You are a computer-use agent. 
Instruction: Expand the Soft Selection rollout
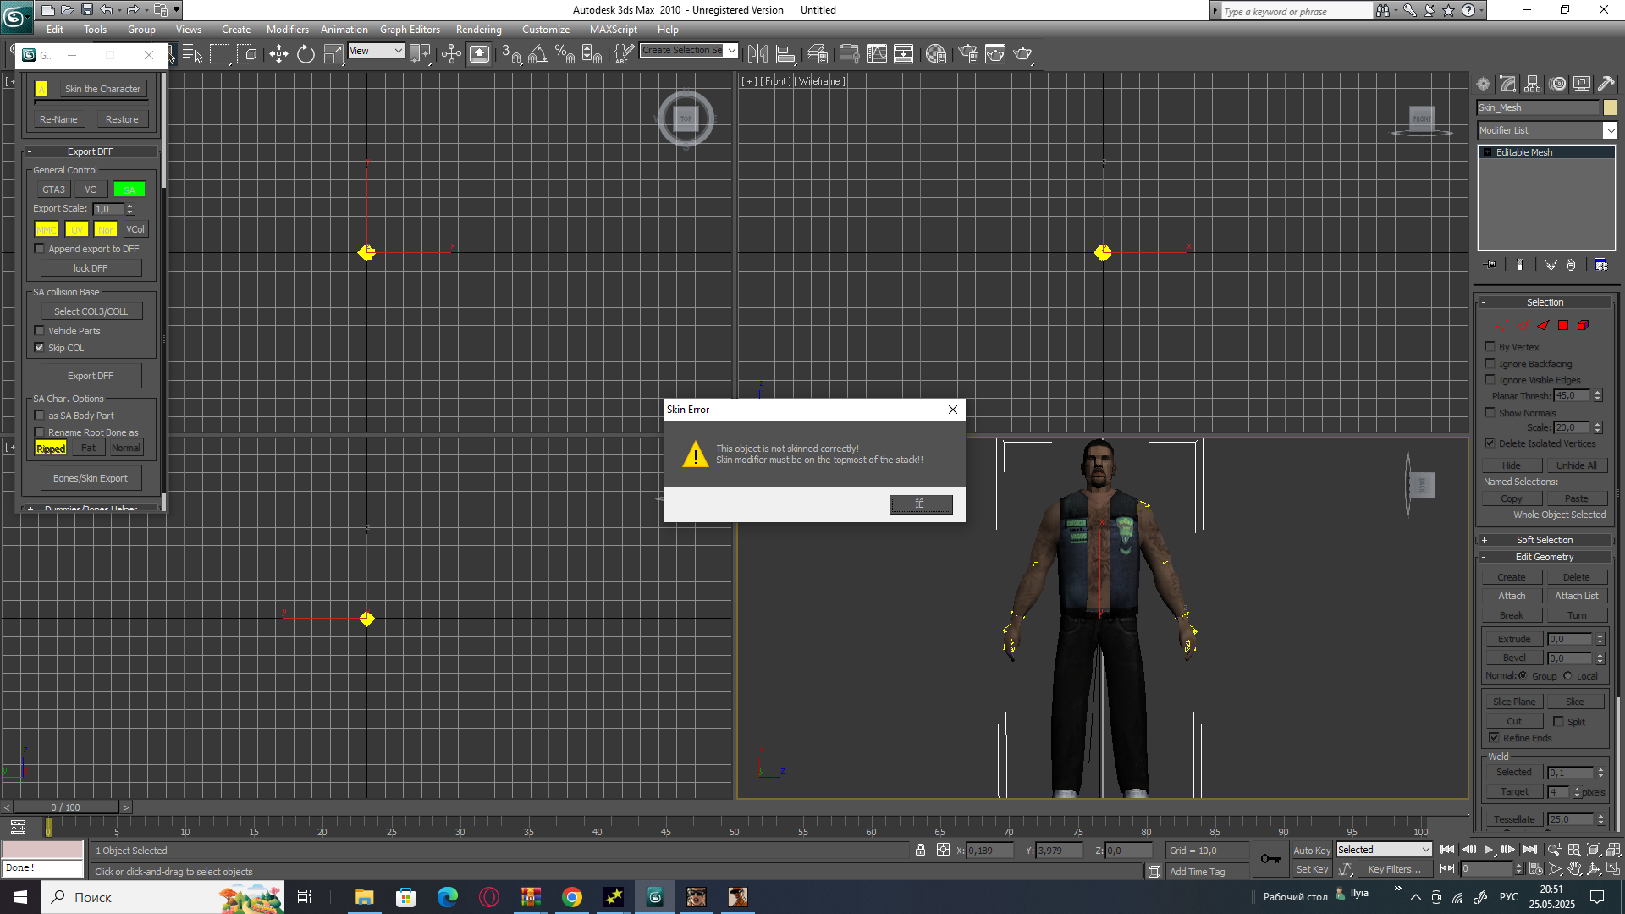point(1544,540)
